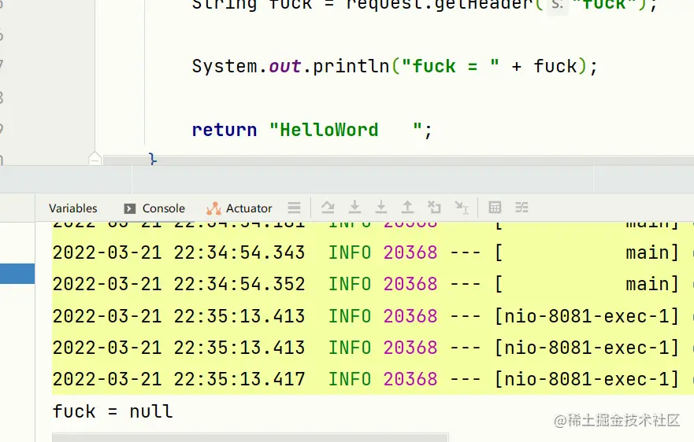This screenshot has width=694, height=442.
Task: Collapse the method using the gutter fold marker
Action: pos(95,159)
